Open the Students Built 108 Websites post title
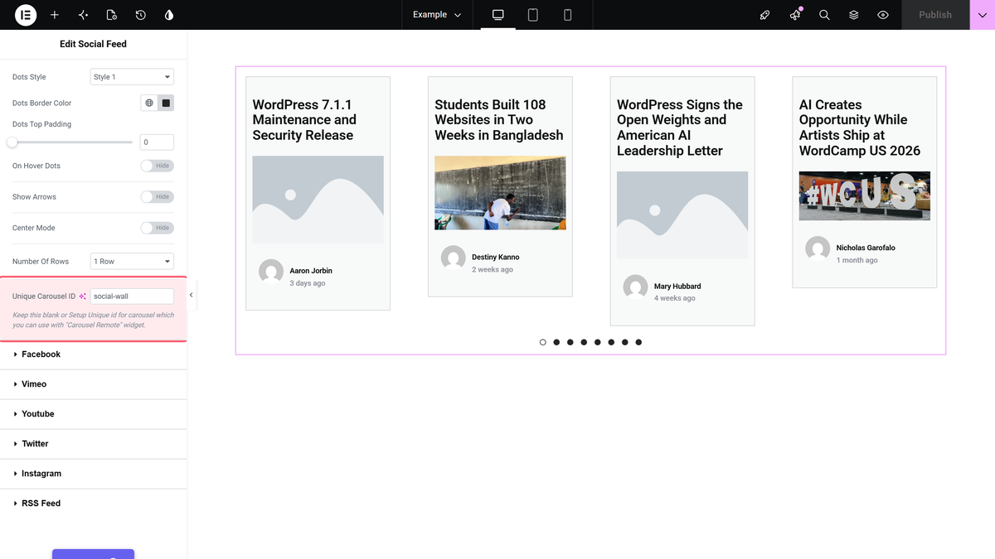Screen dimensions: 995x559 point(498,120)
